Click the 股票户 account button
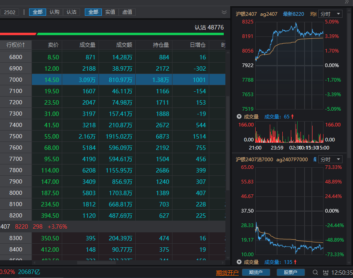The image size is (353, 278). (x=290, y=272)
